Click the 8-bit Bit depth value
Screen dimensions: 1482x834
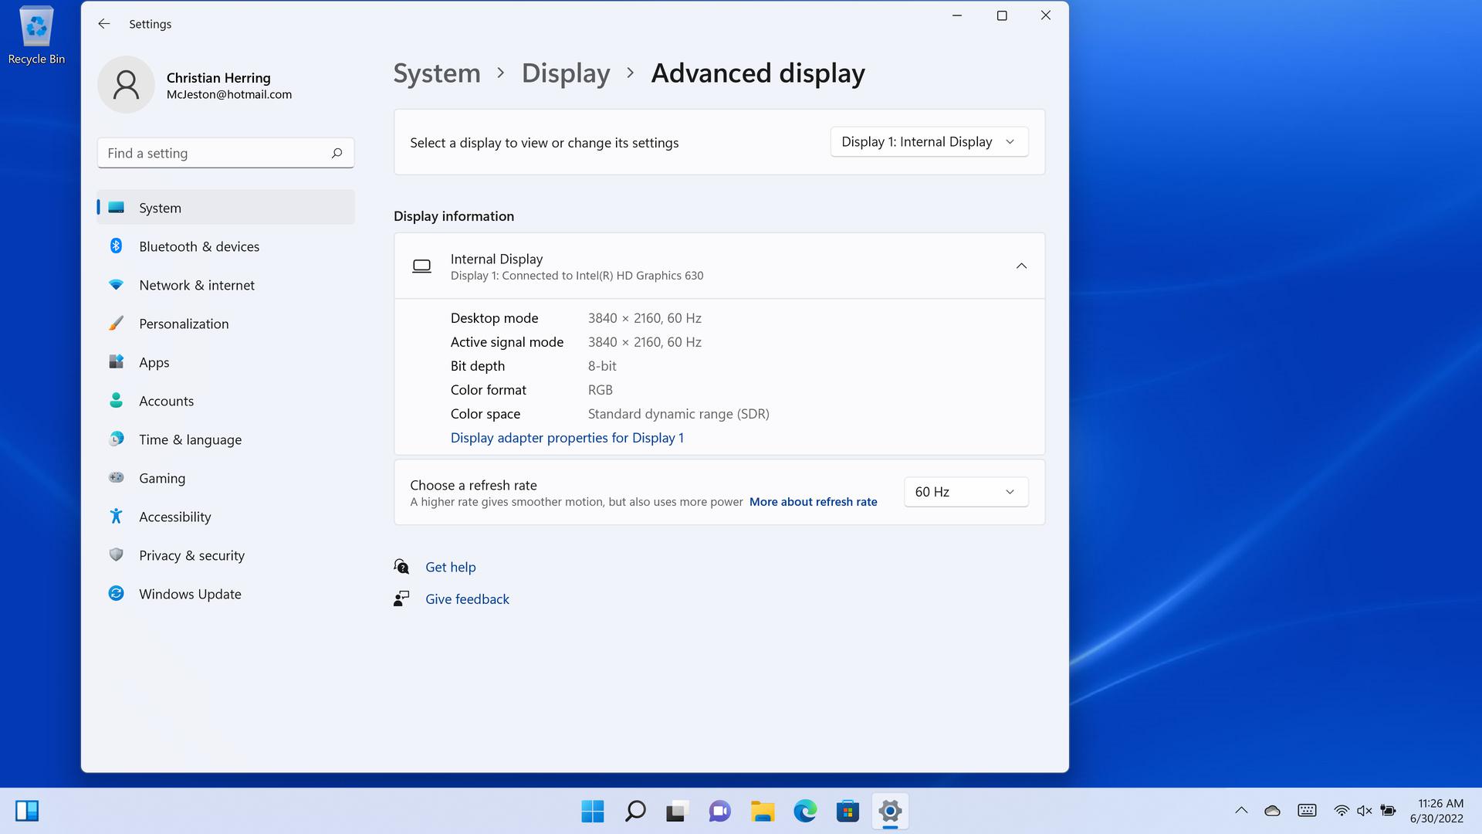pos(602,366)
